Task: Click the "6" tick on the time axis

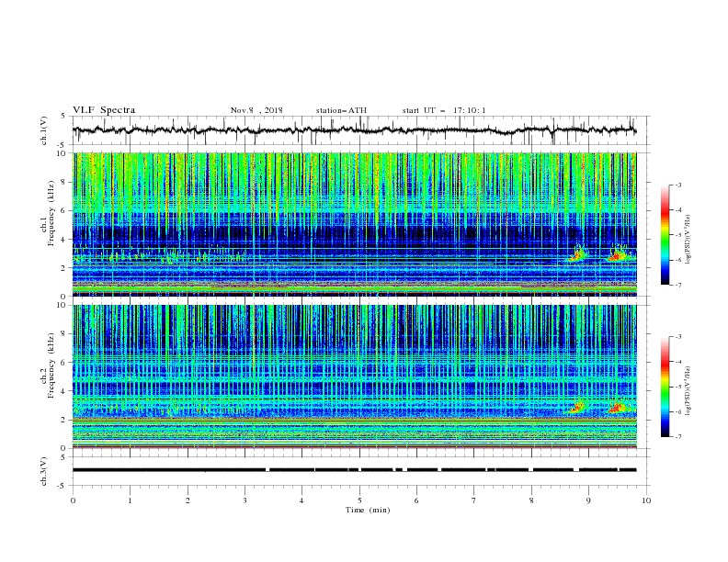Action: [x=416, y=500]
